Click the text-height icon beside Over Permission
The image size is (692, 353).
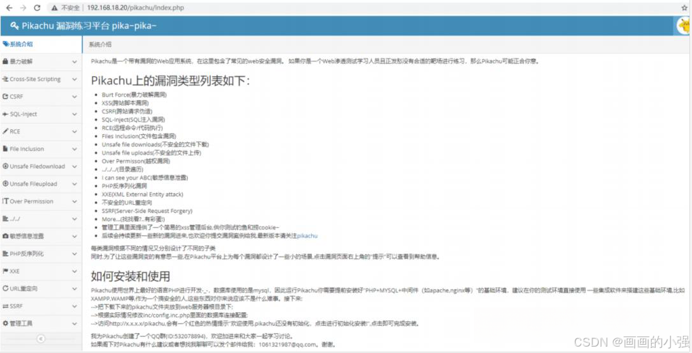[x=5, y=201]
